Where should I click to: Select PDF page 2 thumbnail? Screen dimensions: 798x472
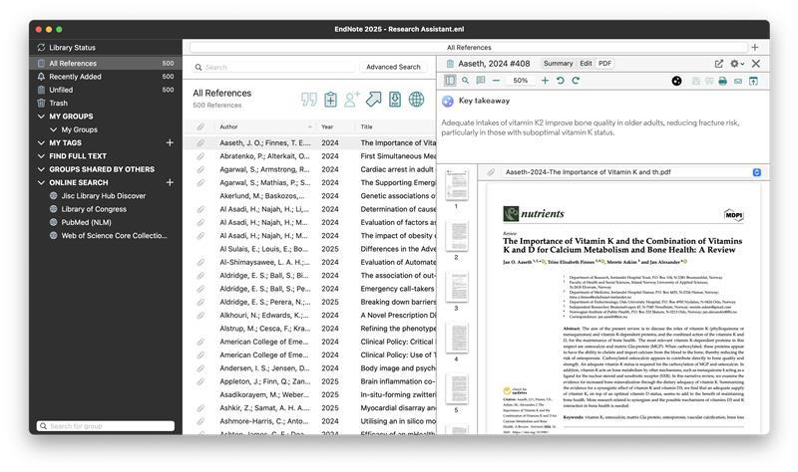tap(457, 236)
